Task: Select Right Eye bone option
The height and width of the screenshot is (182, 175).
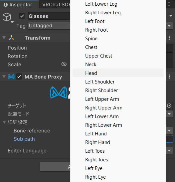Action: 118,177
